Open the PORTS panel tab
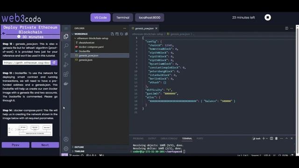This screenshot has height=168, width=299. tap(200, 139)
